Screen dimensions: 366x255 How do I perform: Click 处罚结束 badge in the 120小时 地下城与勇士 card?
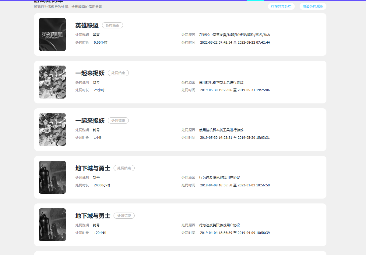point(124,216)
